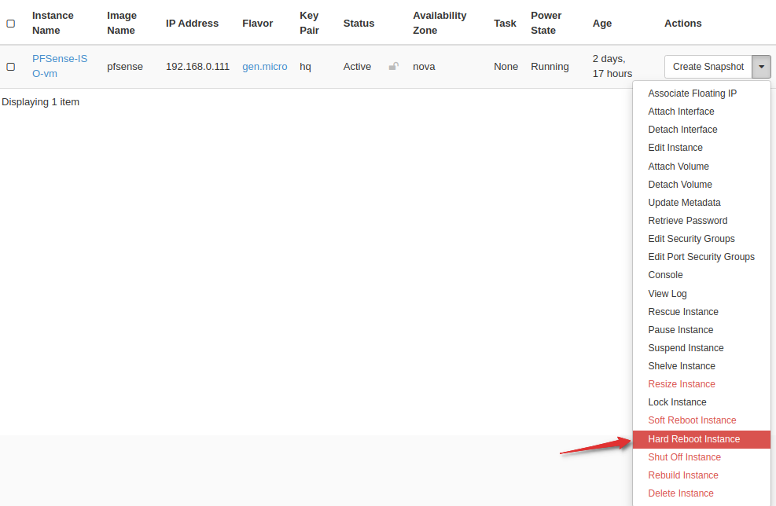Click the unlocked padlock icon beside Active status
Viewport: 776px width, 506px height.
(393, 67)
